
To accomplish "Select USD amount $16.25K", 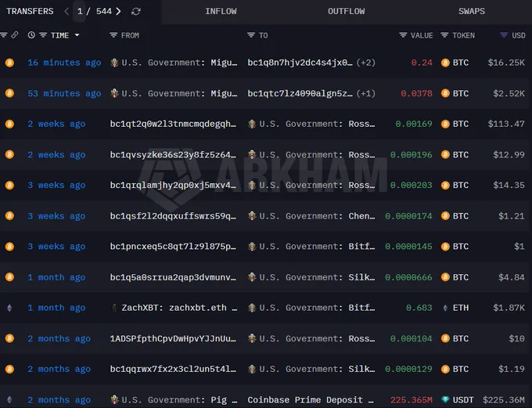I will (x=506, y=63).
